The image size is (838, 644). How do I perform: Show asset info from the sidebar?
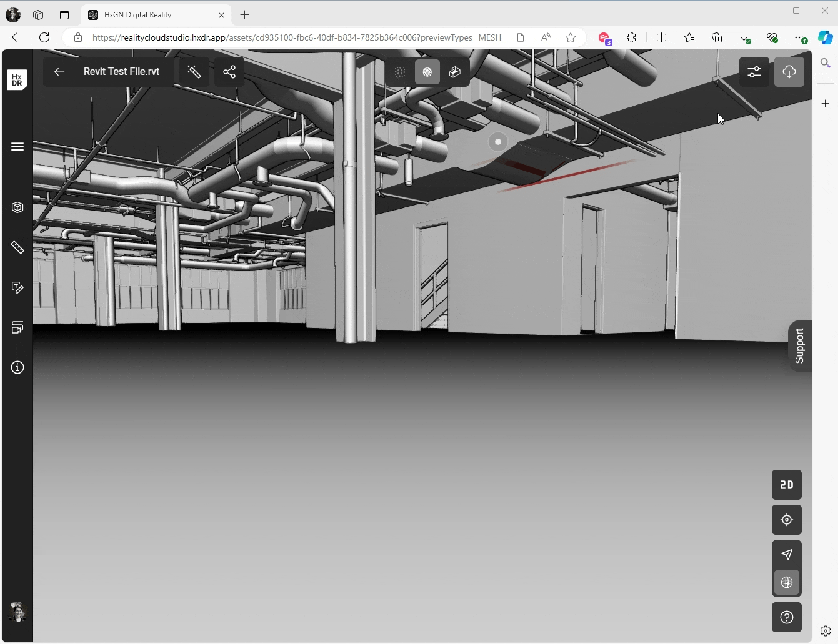click(x=17, y=367)
